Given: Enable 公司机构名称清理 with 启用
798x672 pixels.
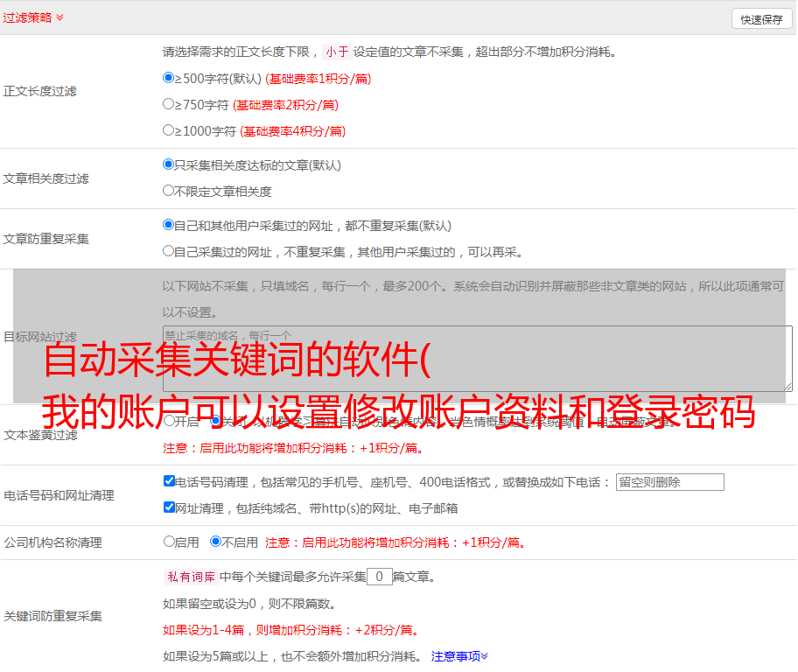Looking at the screenshot, I should (x=169, y=542).
